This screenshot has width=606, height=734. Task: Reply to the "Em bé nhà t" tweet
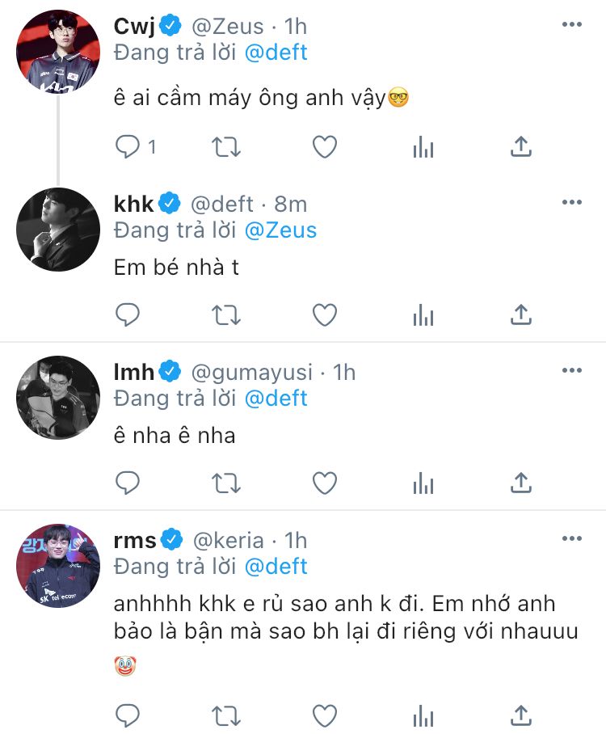click(128, 314)
